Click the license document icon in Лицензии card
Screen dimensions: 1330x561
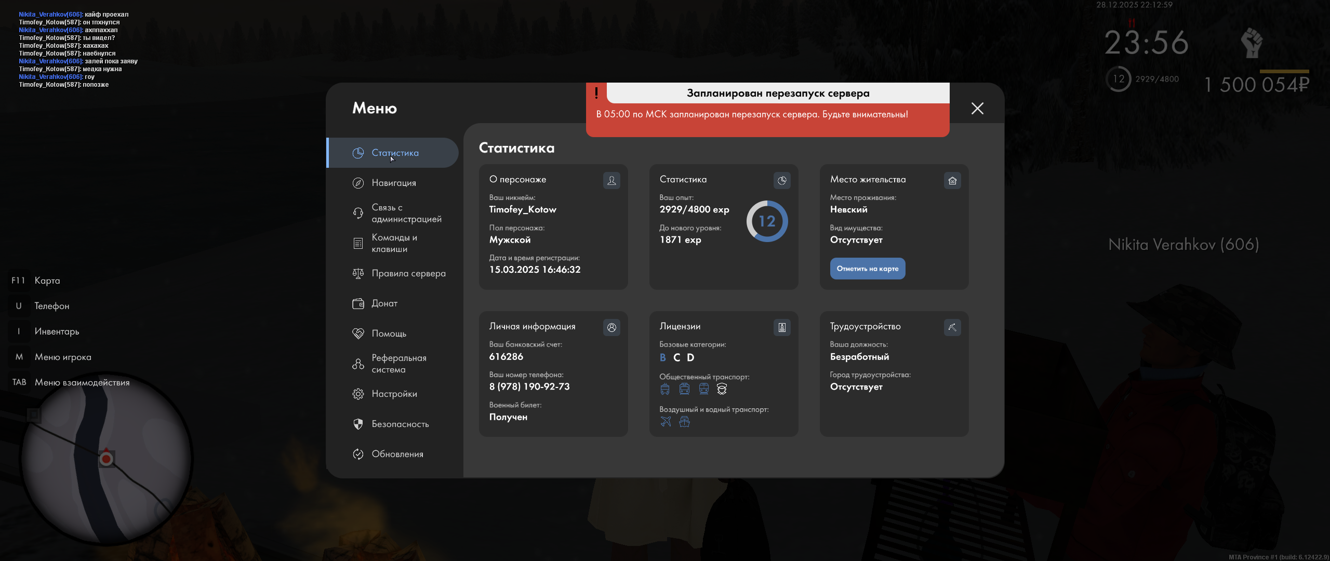(782, 327)
